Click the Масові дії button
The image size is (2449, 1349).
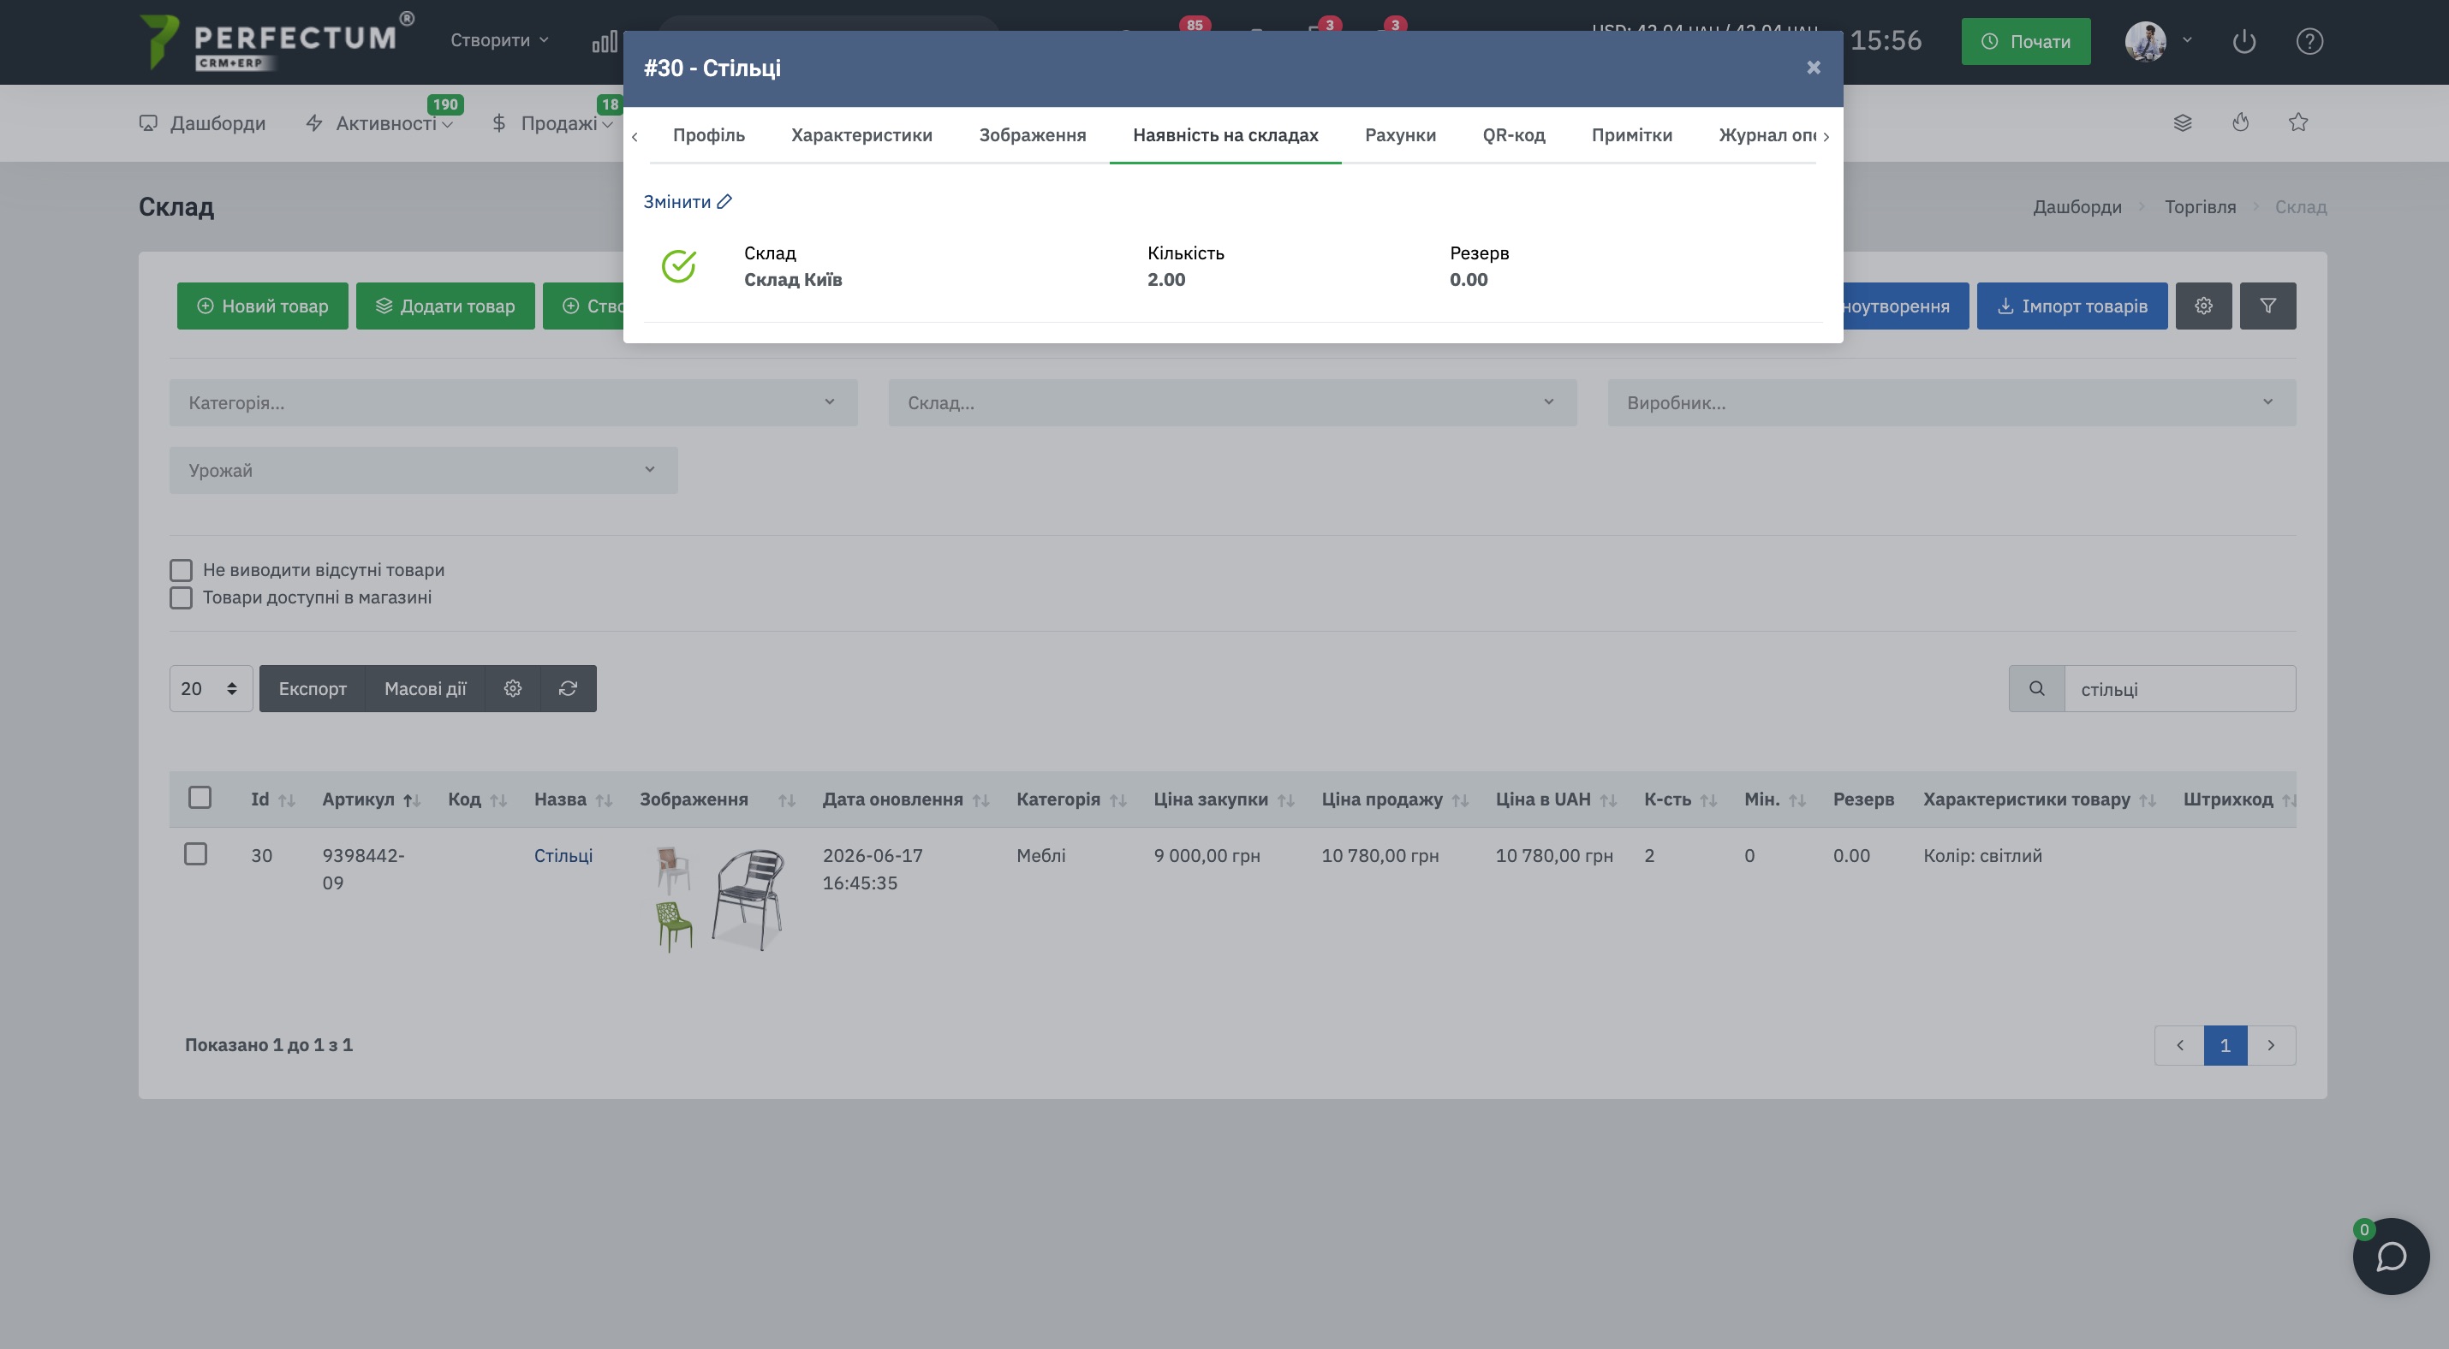[x=425, y=689]
